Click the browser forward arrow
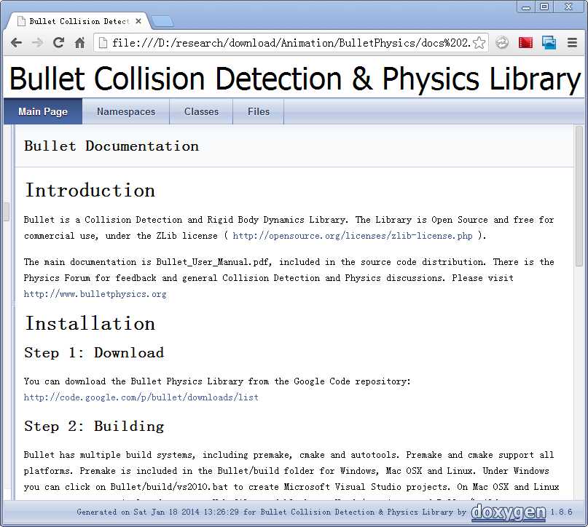Screen dimensions: 588x527 (37, 43)
